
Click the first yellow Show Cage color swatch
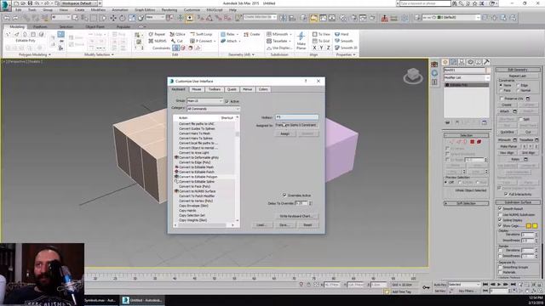tap(529, 226)
